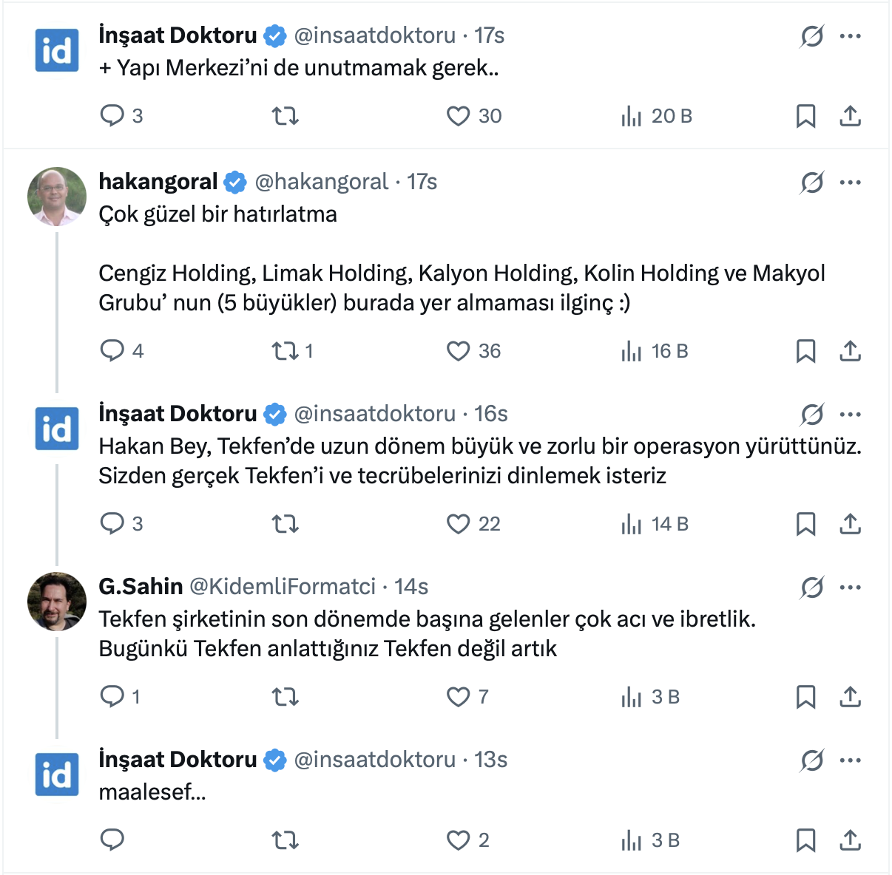Open more options on hakangoral's tweet
Image resolution: width=892 pixels, height=875 pixels.
point(851,183)
